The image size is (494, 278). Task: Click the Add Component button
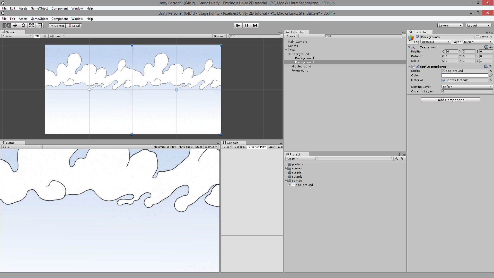(451, 100)
